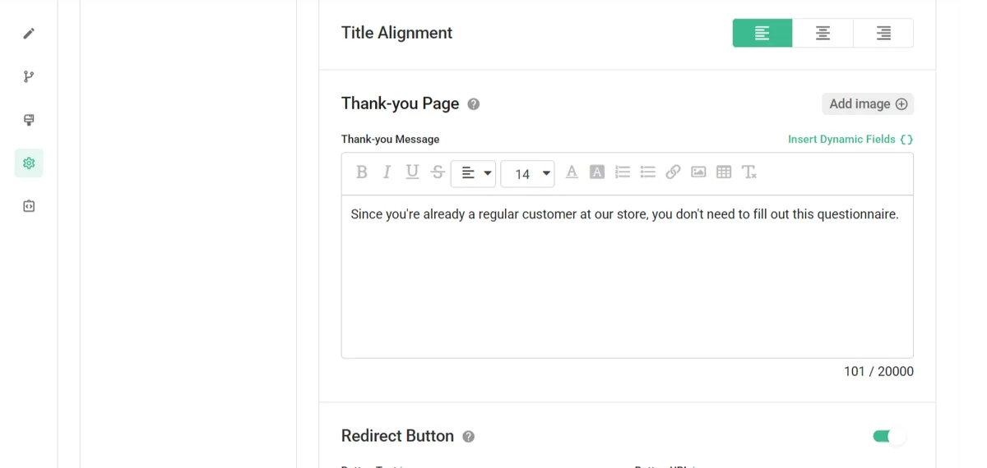Image resolution: width=987 pixels, height=468 pixels.
Task: Align title to the center
Action: [822, 33]
